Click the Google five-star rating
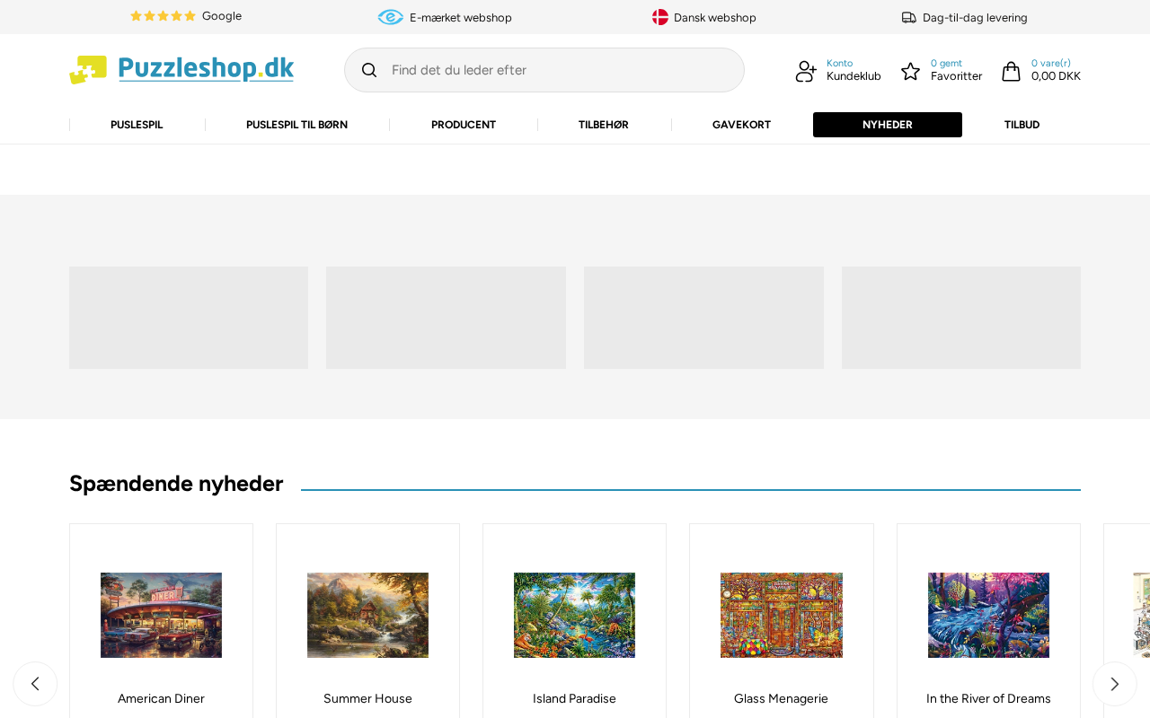1150x718 pixels. pos(163,16)
